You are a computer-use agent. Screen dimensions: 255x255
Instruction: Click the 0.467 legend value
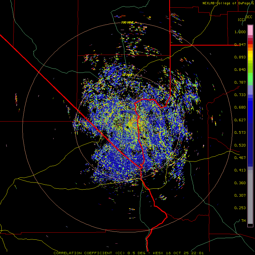[x=240, y=158]
